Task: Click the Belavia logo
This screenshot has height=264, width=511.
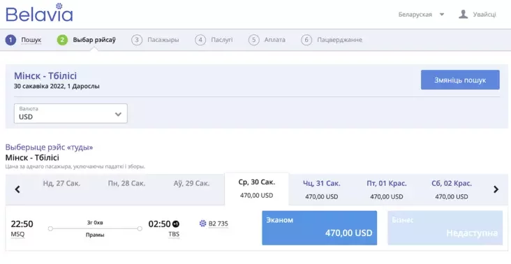Action: (x=39, y=13)
